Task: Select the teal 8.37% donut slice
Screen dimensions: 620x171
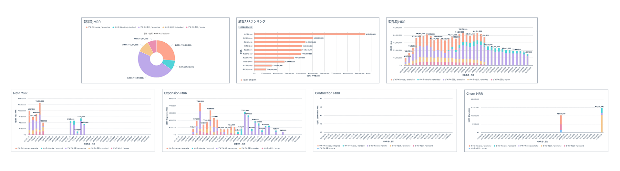Action: (x=169, y=64)
